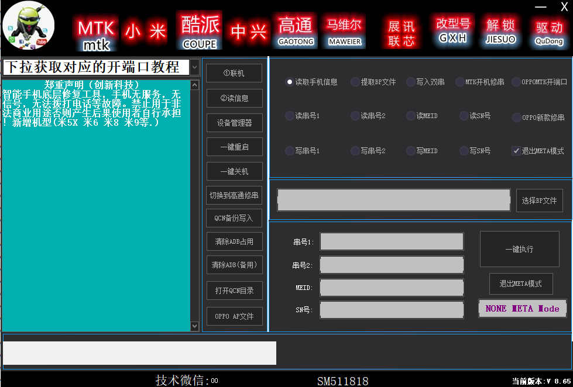Open the 展讯联芯 module

coord(402,33)
